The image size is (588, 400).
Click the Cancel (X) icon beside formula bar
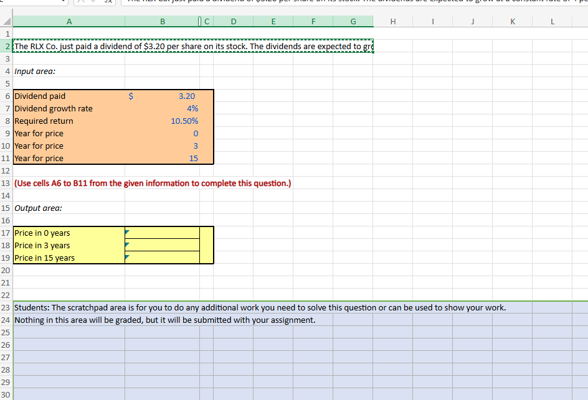point(81,2)
